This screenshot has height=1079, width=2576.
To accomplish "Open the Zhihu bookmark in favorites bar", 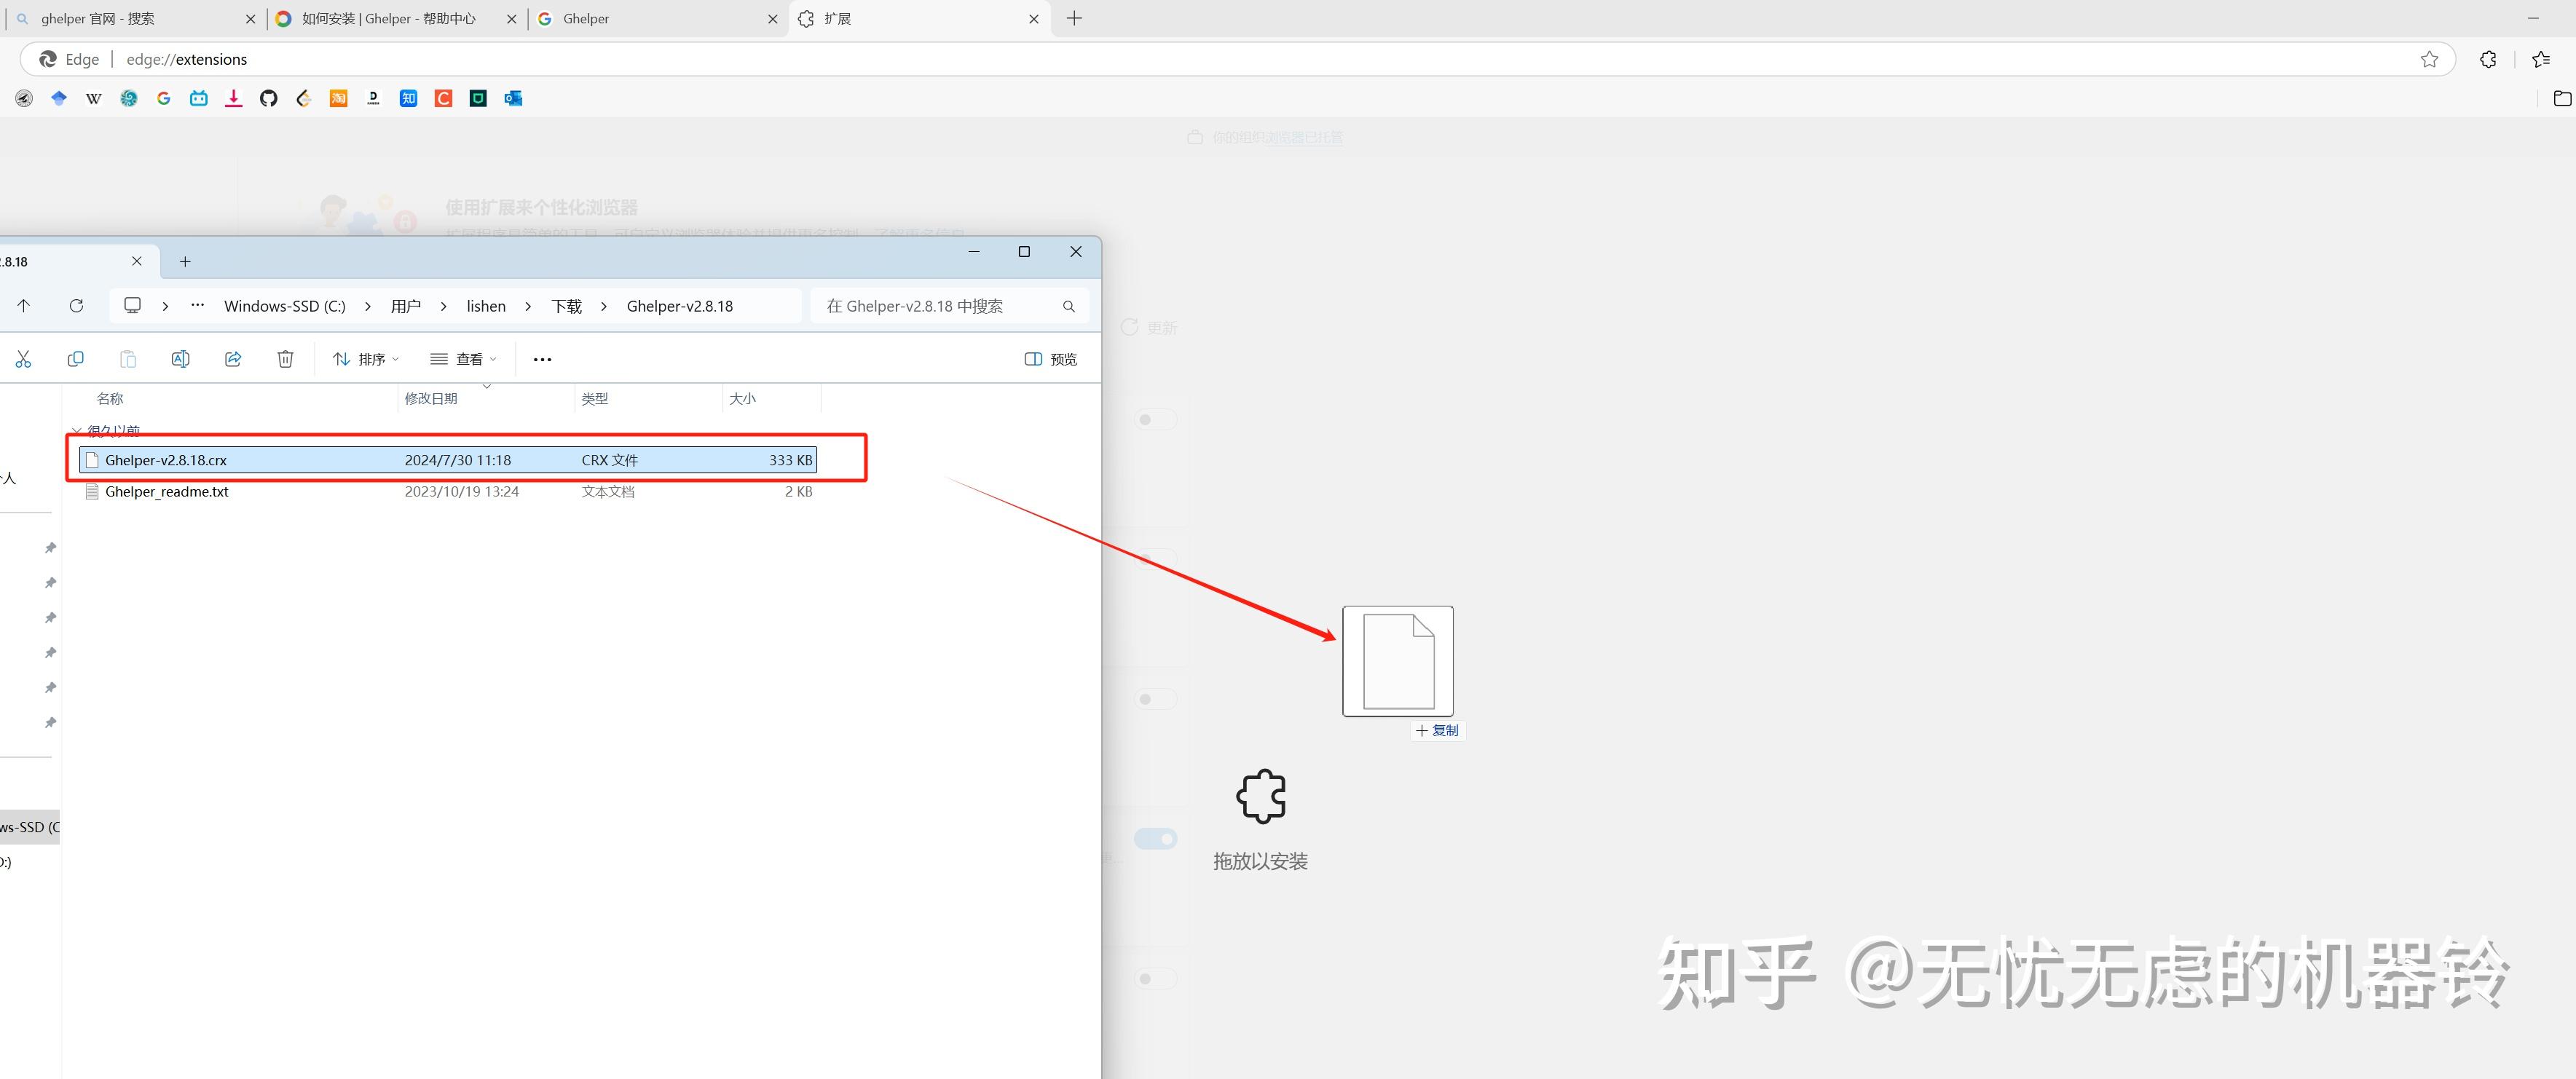I will tap(408, 98).
